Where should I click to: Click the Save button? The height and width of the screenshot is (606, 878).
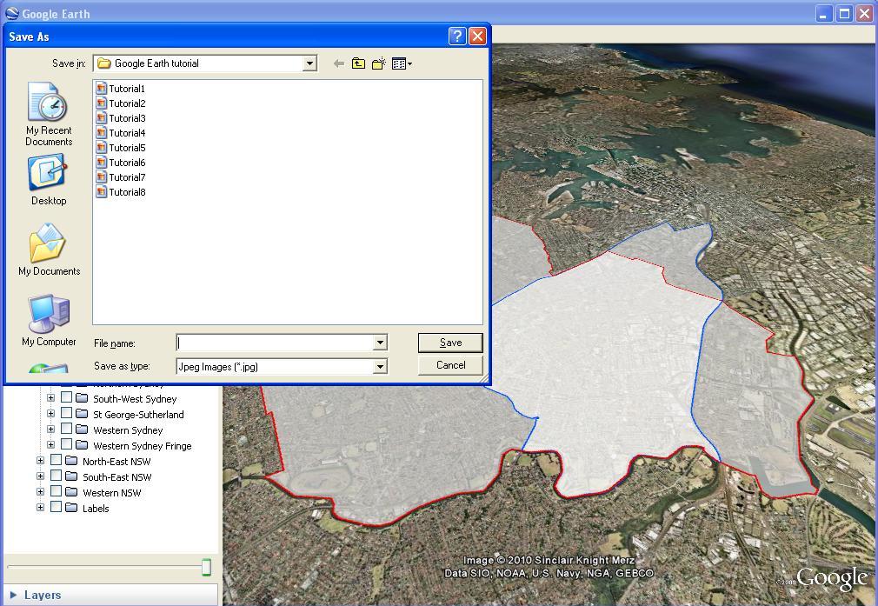click(x=450, y=343)
